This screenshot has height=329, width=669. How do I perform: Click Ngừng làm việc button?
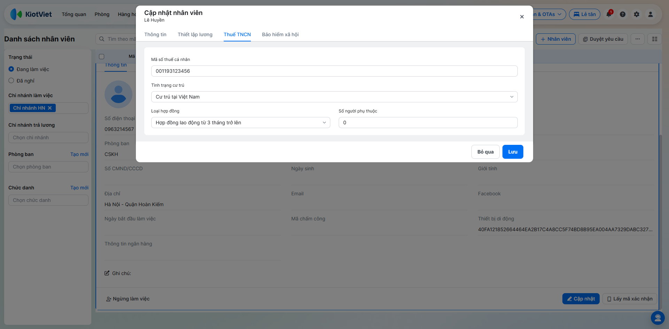[x=128, y=299]
